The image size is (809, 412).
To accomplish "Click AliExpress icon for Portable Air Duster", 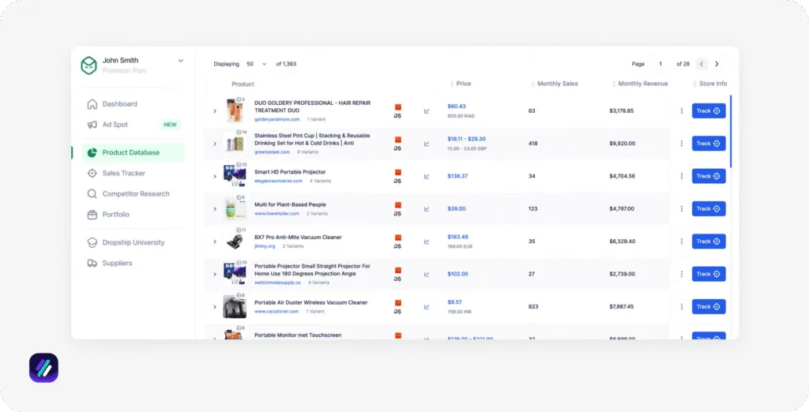I will [398, 303].
